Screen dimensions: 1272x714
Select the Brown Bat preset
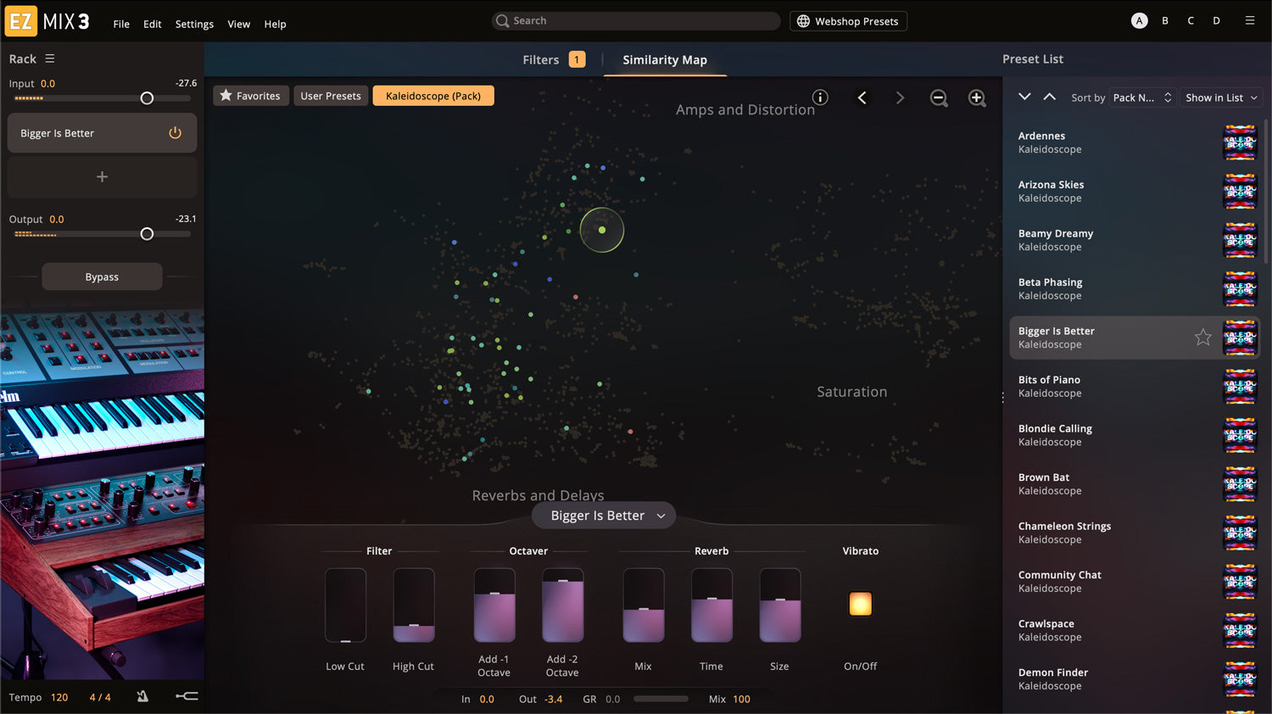click(1134, 483)
